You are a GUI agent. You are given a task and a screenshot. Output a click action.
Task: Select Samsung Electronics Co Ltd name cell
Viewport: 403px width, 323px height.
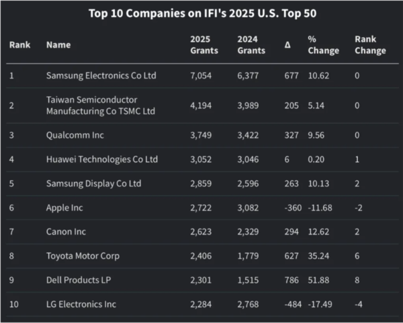coord(101,76)
